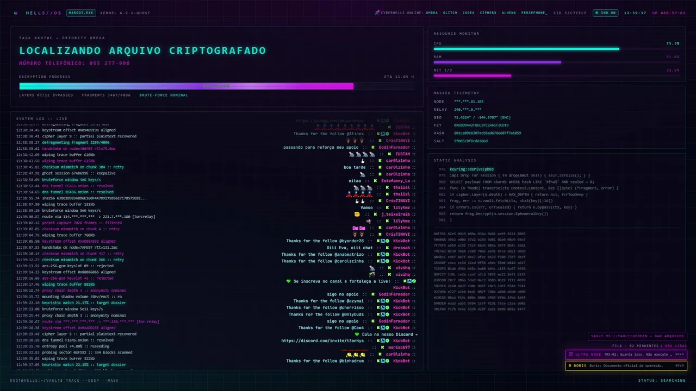
Task: Click 'LAYERS 07/12 BYPASSED' text
Action: coord(46,95)
